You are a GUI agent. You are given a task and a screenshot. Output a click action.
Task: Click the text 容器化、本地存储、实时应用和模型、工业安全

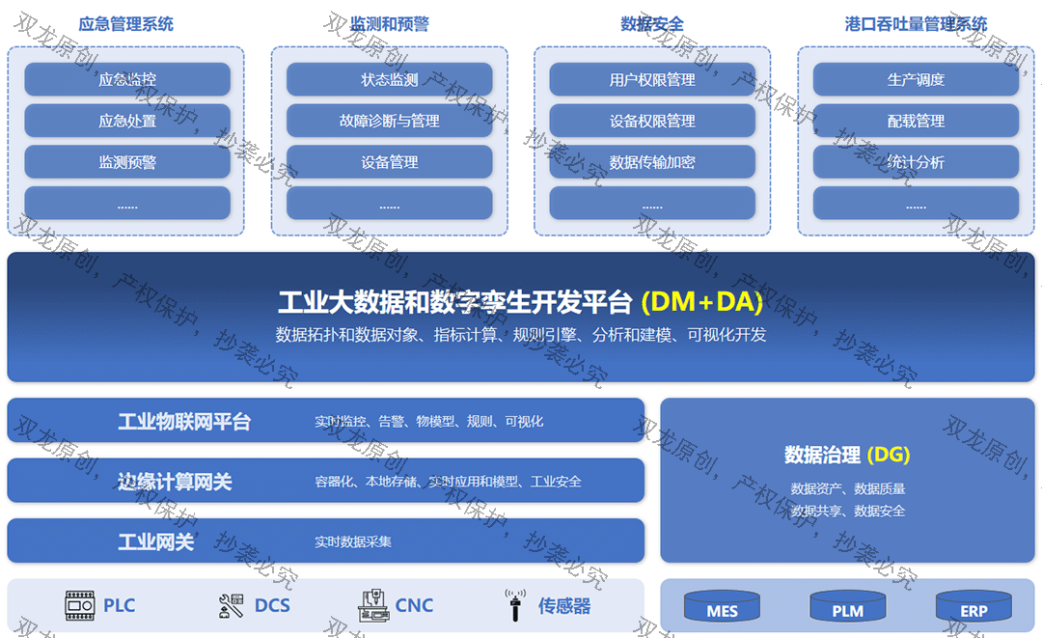click(448, 482)
